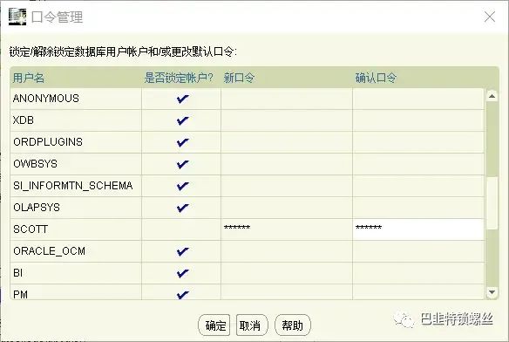
Task: Click the scrollbar up arrow
Action: (492, 96)
